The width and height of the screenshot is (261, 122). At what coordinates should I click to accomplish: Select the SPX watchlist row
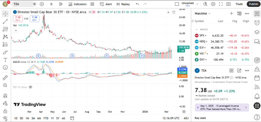(221, 36)
